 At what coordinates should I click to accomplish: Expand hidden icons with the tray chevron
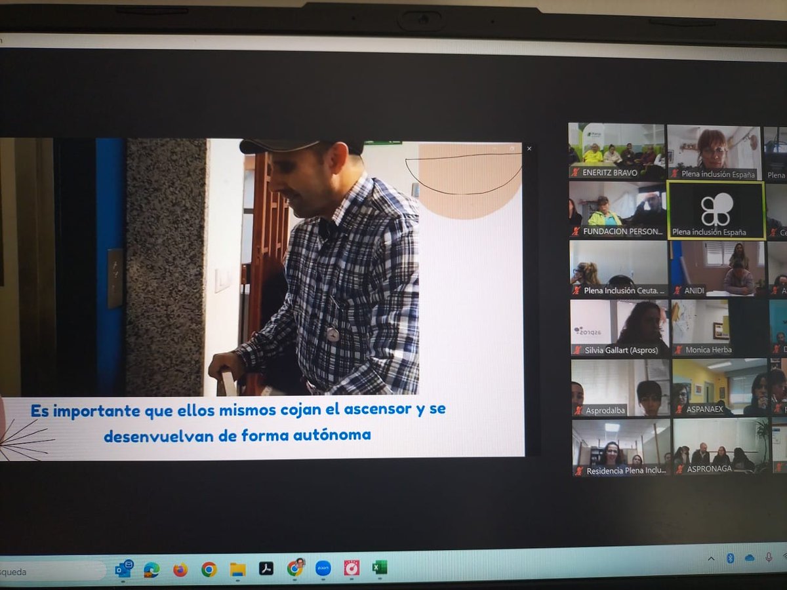pyautogui.click(x=711, y=559)
